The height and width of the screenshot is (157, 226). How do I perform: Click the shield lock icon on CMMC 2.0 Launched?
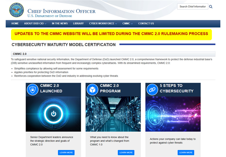click(33, 89)
